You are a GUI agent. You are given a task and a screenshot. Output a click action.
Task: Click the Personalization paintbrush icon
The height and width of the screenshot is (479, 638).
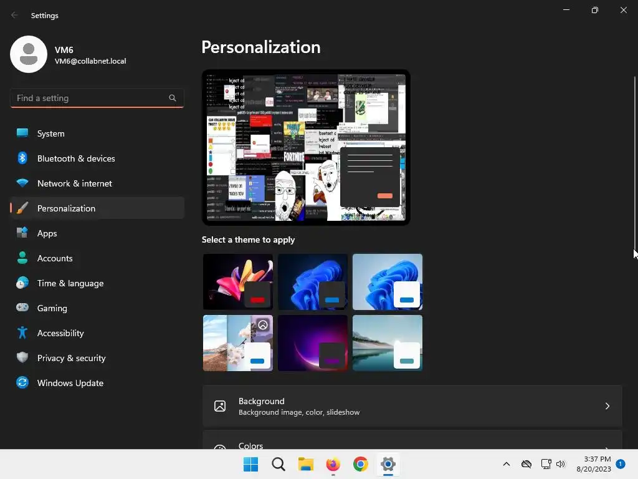22,208
